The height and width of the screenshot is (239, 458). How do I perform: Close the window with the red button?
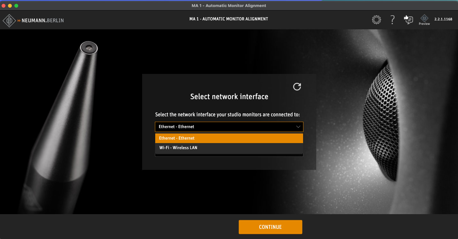tap(4, 6)
